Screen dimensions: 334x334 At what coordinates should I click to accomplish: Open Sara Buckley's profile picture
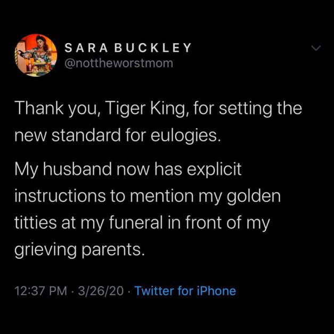coord(36,55)
